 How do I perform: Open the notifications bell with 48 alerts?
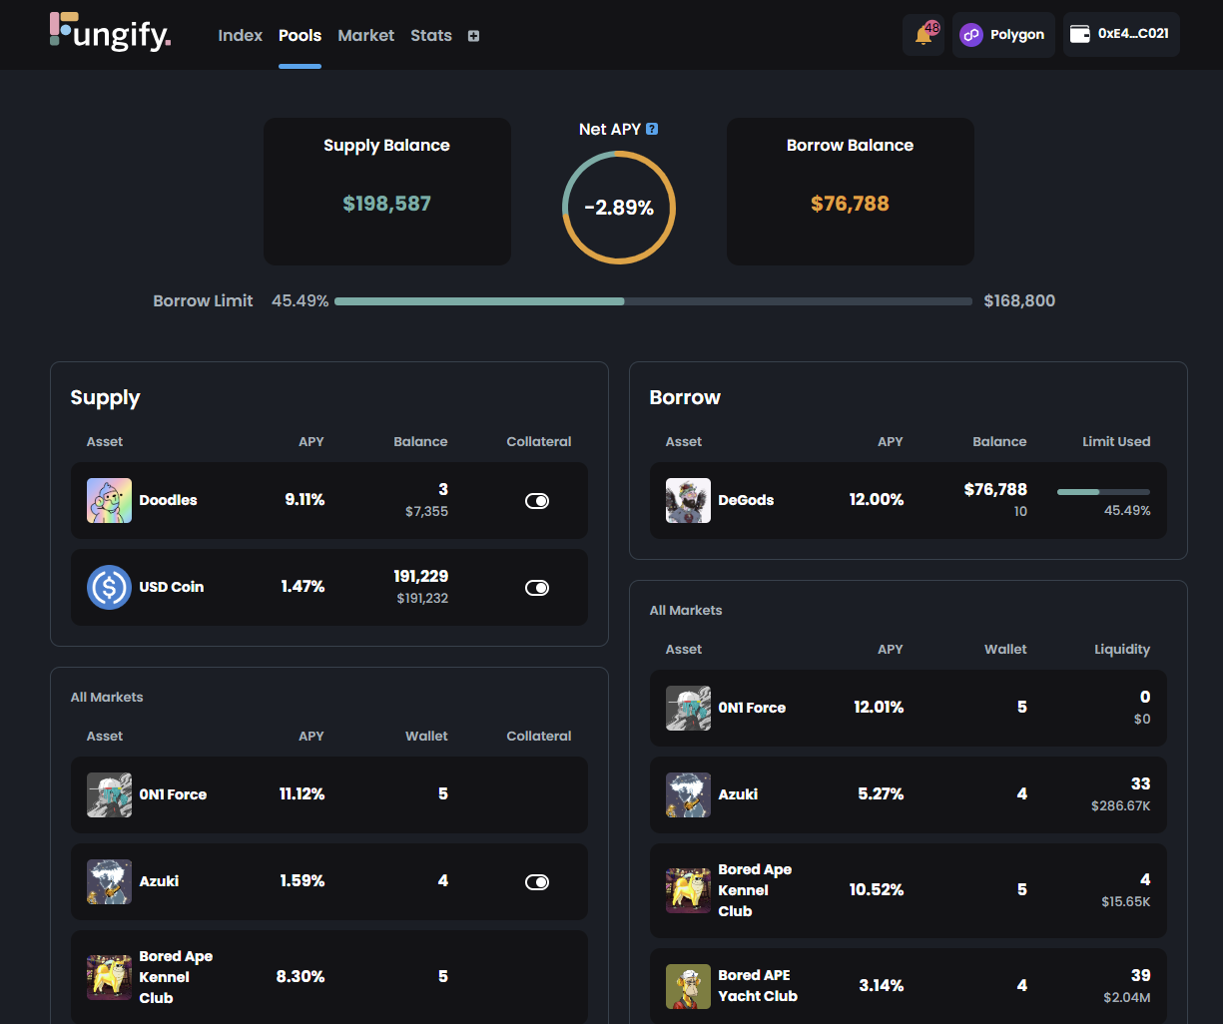point(922,35)
